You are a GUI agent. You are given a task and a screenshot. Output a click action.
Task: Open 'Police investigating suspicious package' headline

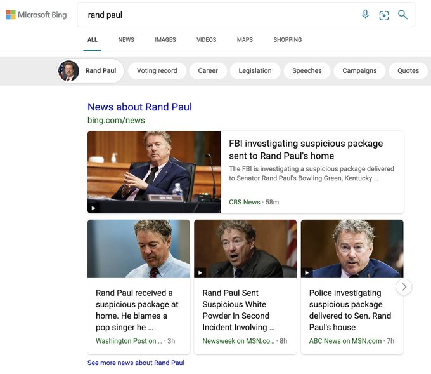350,310
